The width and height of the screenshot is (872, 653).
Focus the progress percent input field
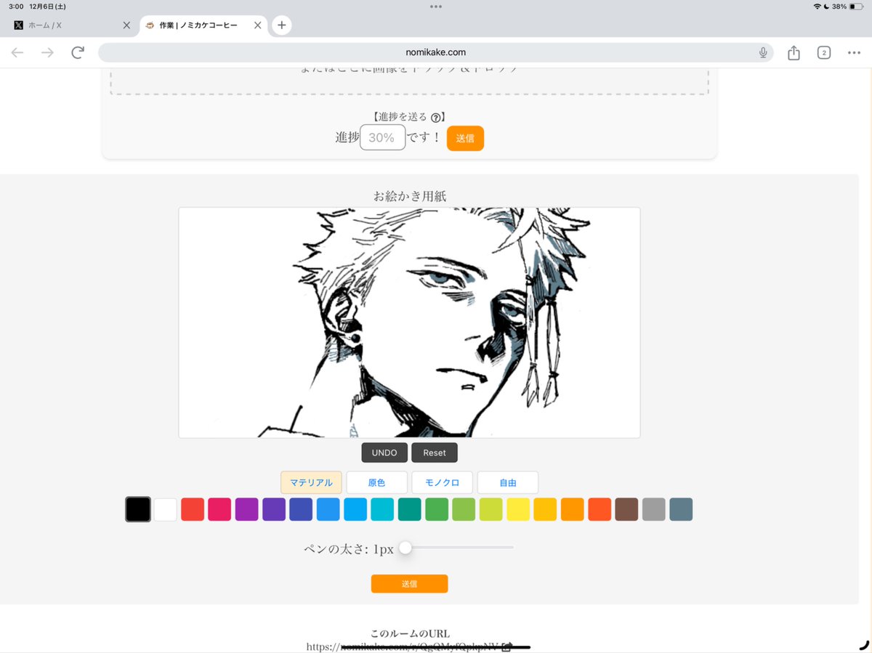coord(382,137)
